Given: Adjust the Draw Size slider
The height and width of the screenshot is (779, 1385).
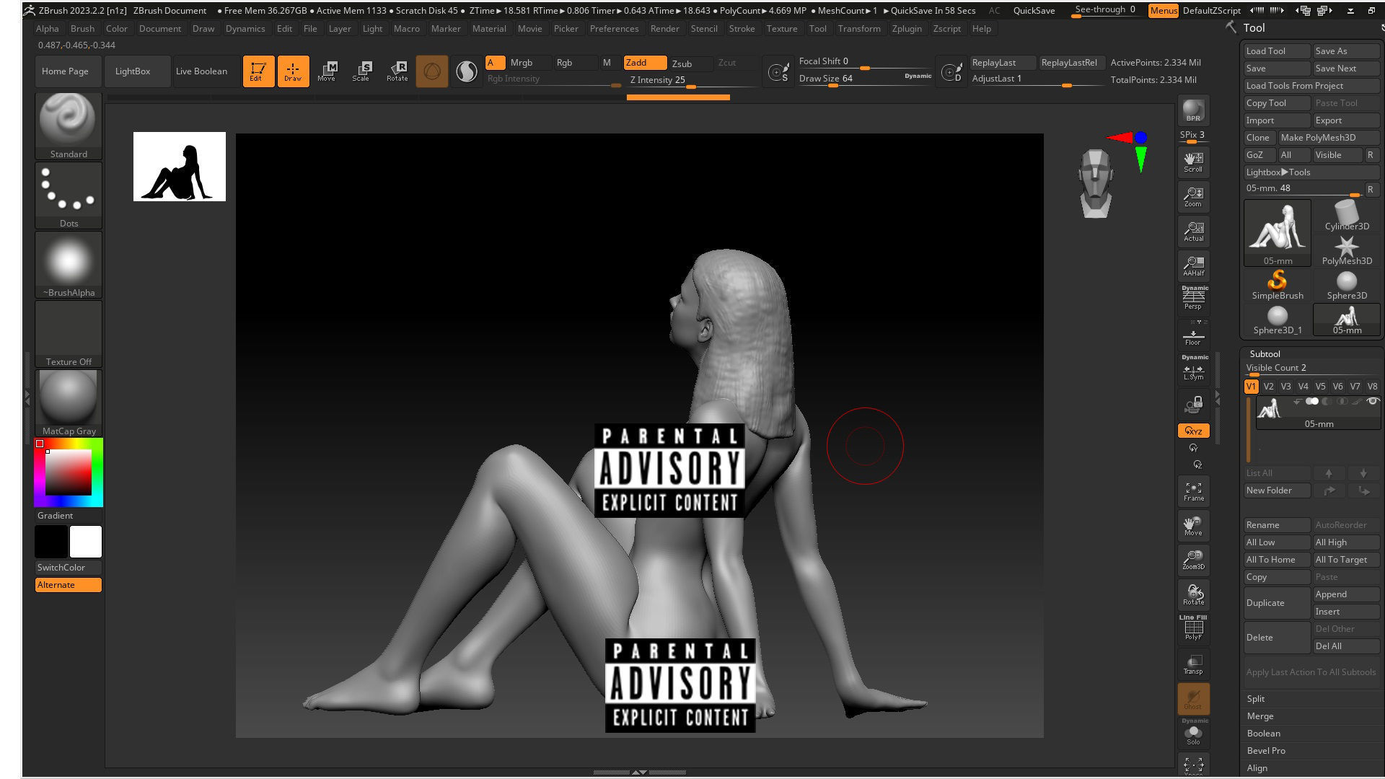Looking at the screenshot, I should [865, 79].
